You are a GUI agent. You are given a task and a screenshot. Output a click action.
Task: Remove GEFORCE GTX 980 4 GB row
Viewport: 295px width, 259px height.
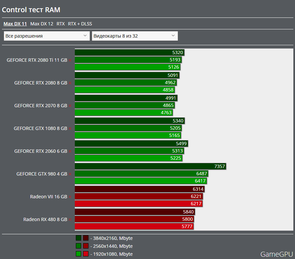(70, 174)
